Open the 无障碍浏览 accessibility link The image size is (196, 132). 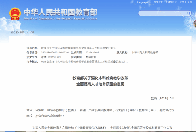click(171, 2)
